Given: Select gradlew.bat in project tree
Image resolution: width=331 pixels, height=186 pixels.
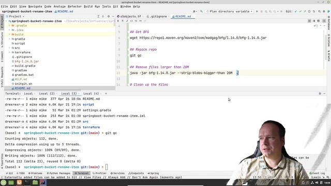Looking at the screenshot, I should click(24, 75).
